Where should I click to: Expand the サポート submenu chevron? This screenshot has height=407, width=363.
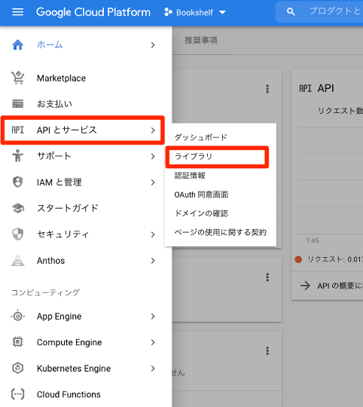tap(153, 156)
